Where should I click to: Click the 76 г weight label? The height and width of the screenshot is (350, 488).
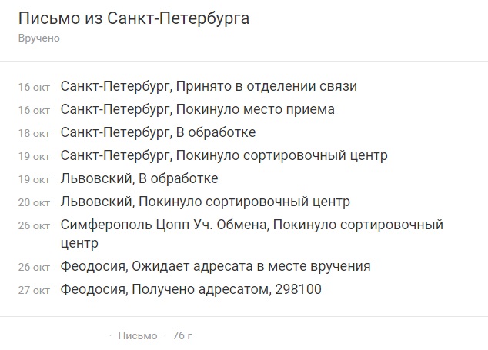pos(182,335)
